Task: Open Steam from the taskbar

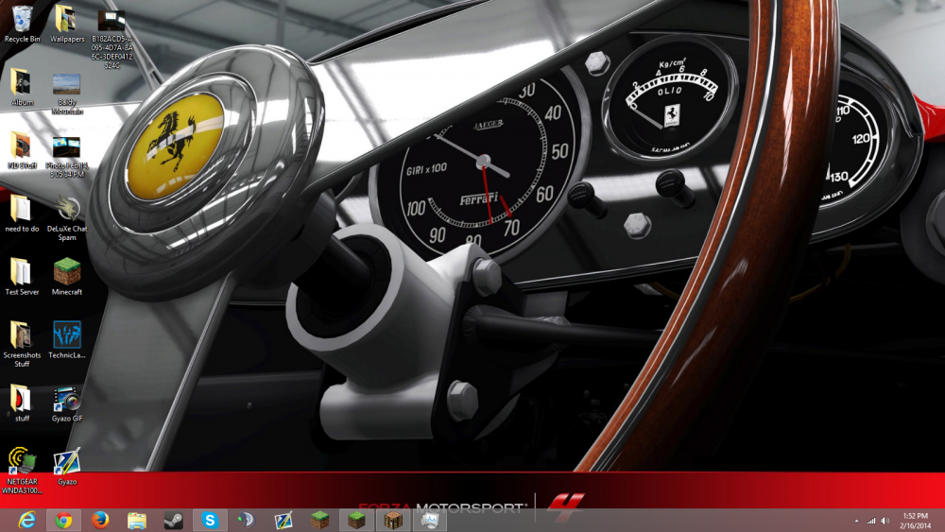Action: [x=174, y=520]
